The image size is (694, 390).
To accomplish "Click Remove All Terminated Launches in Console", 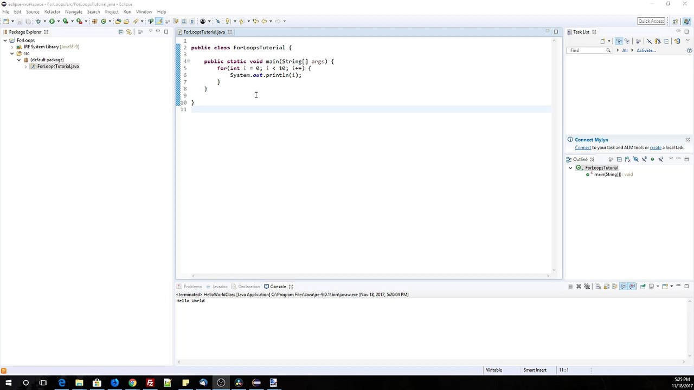I will pos(587,286).
